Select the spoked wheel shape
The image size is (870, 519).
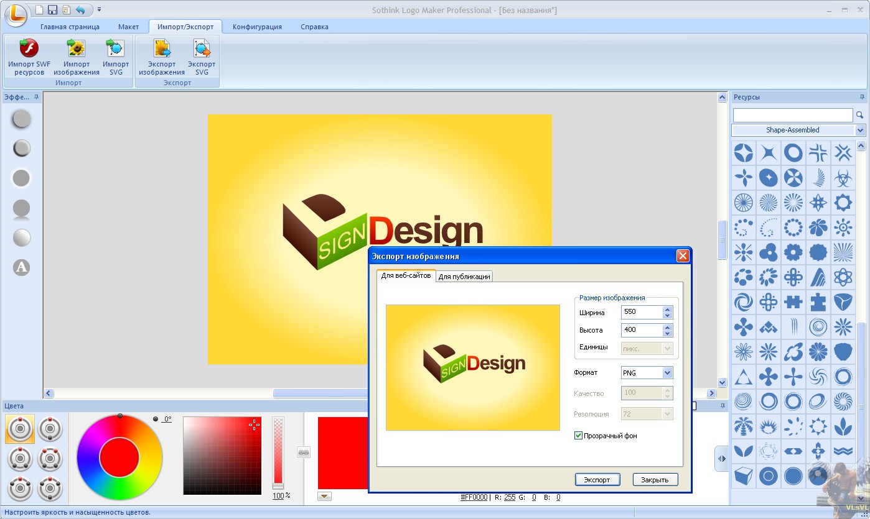click(x=743, y=202)
